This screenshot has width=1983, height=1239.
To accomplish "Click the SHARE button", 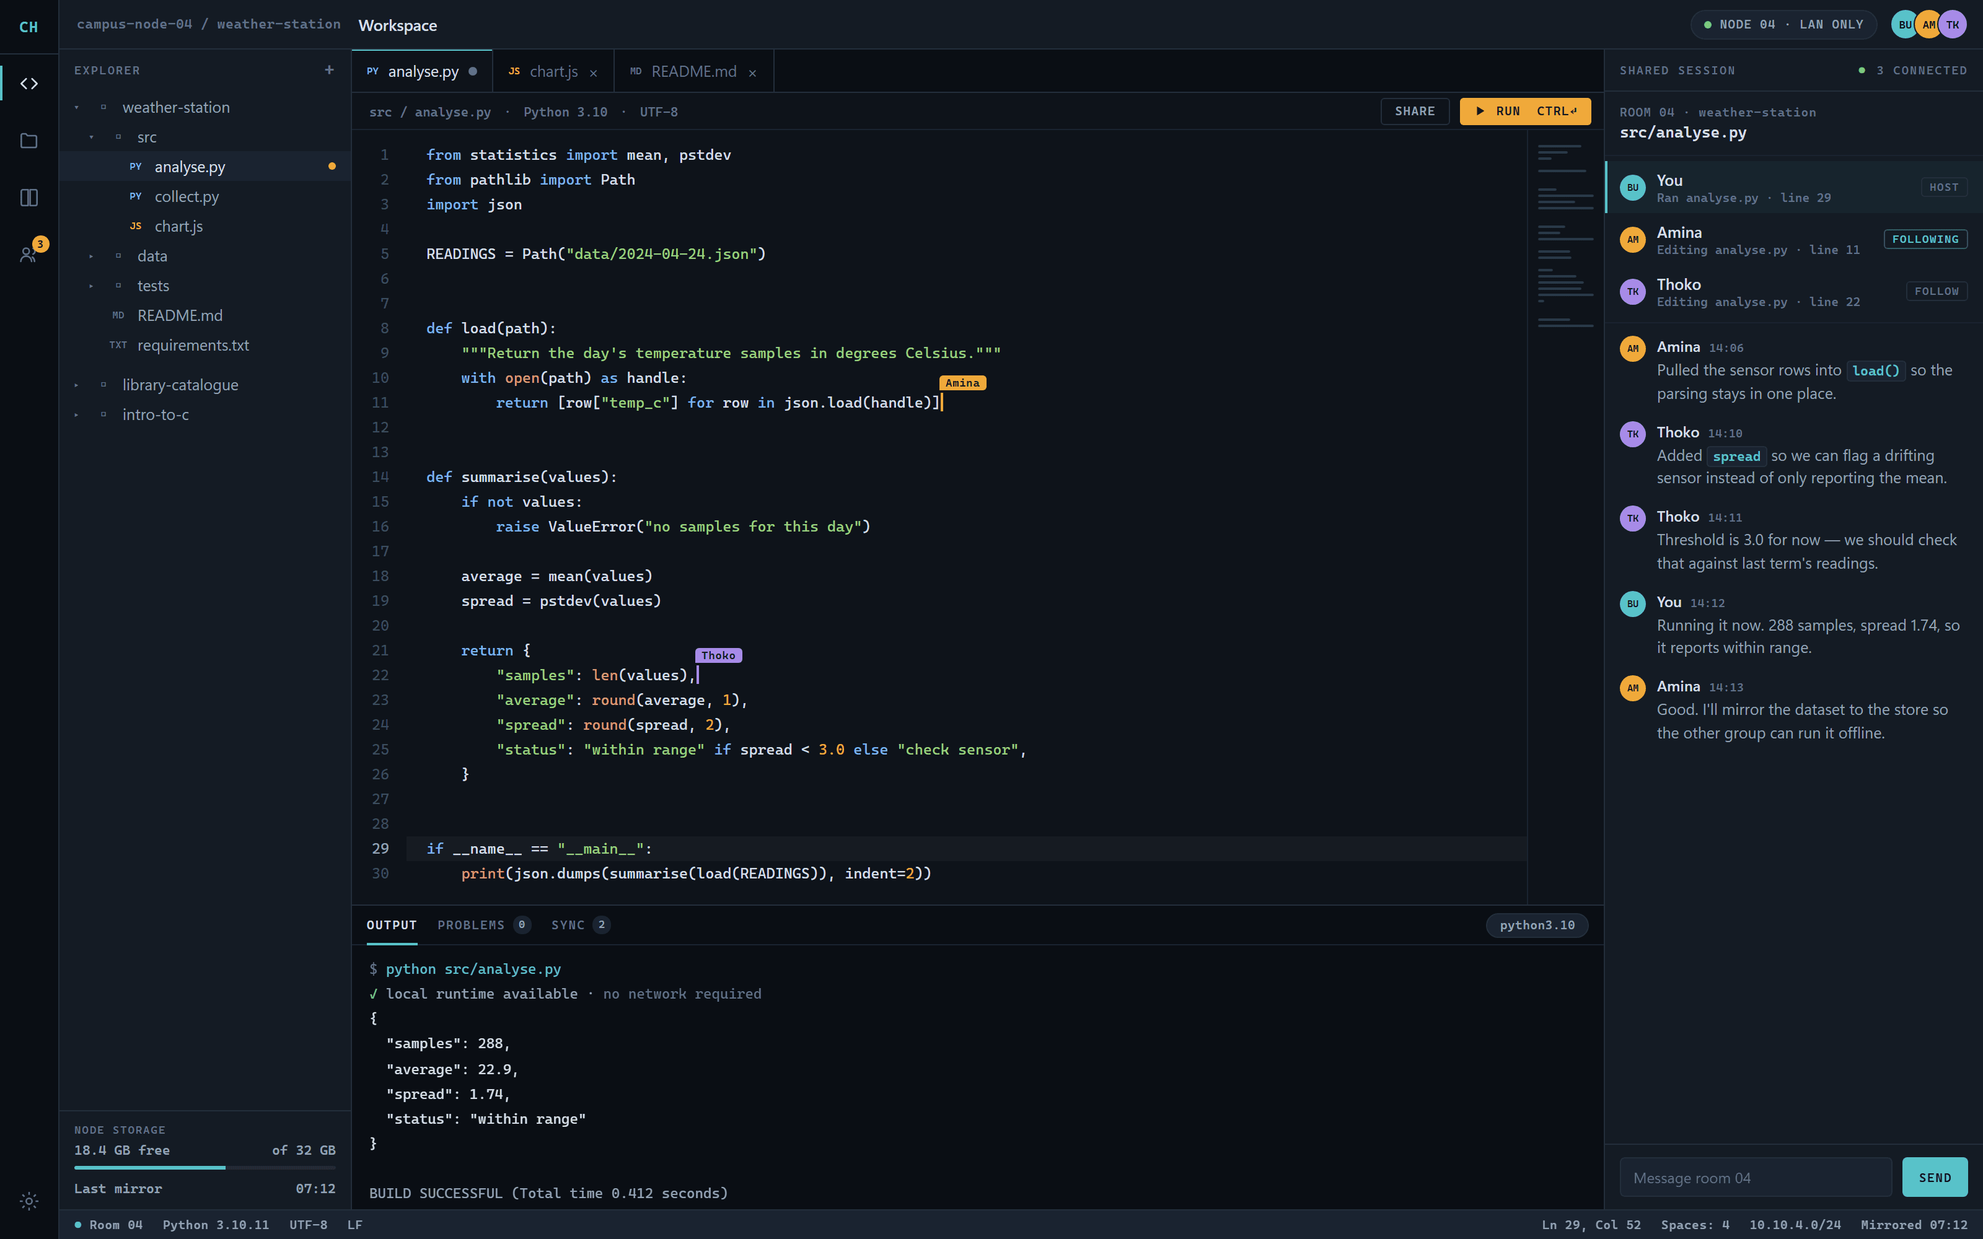I will [1414, 112].
